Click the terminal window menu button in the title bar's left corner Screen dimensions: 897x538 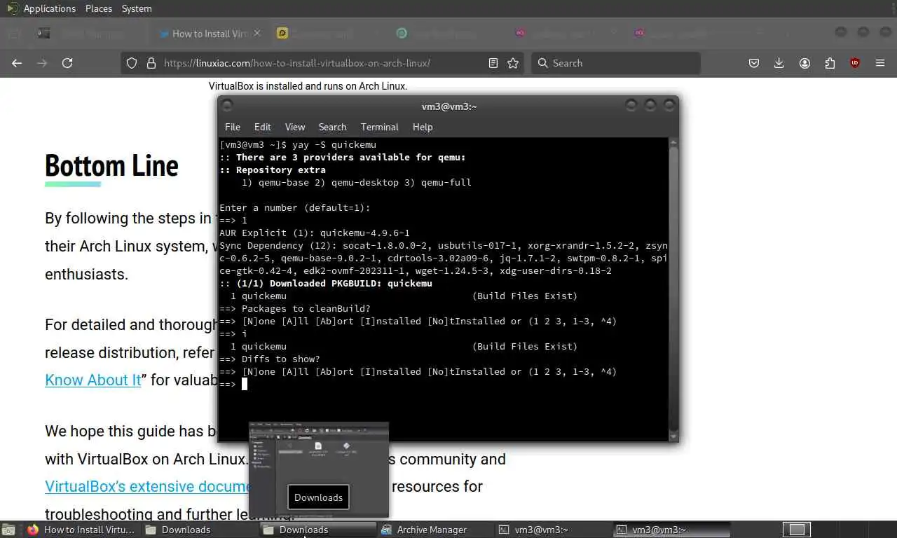click(x=227, y=106)
